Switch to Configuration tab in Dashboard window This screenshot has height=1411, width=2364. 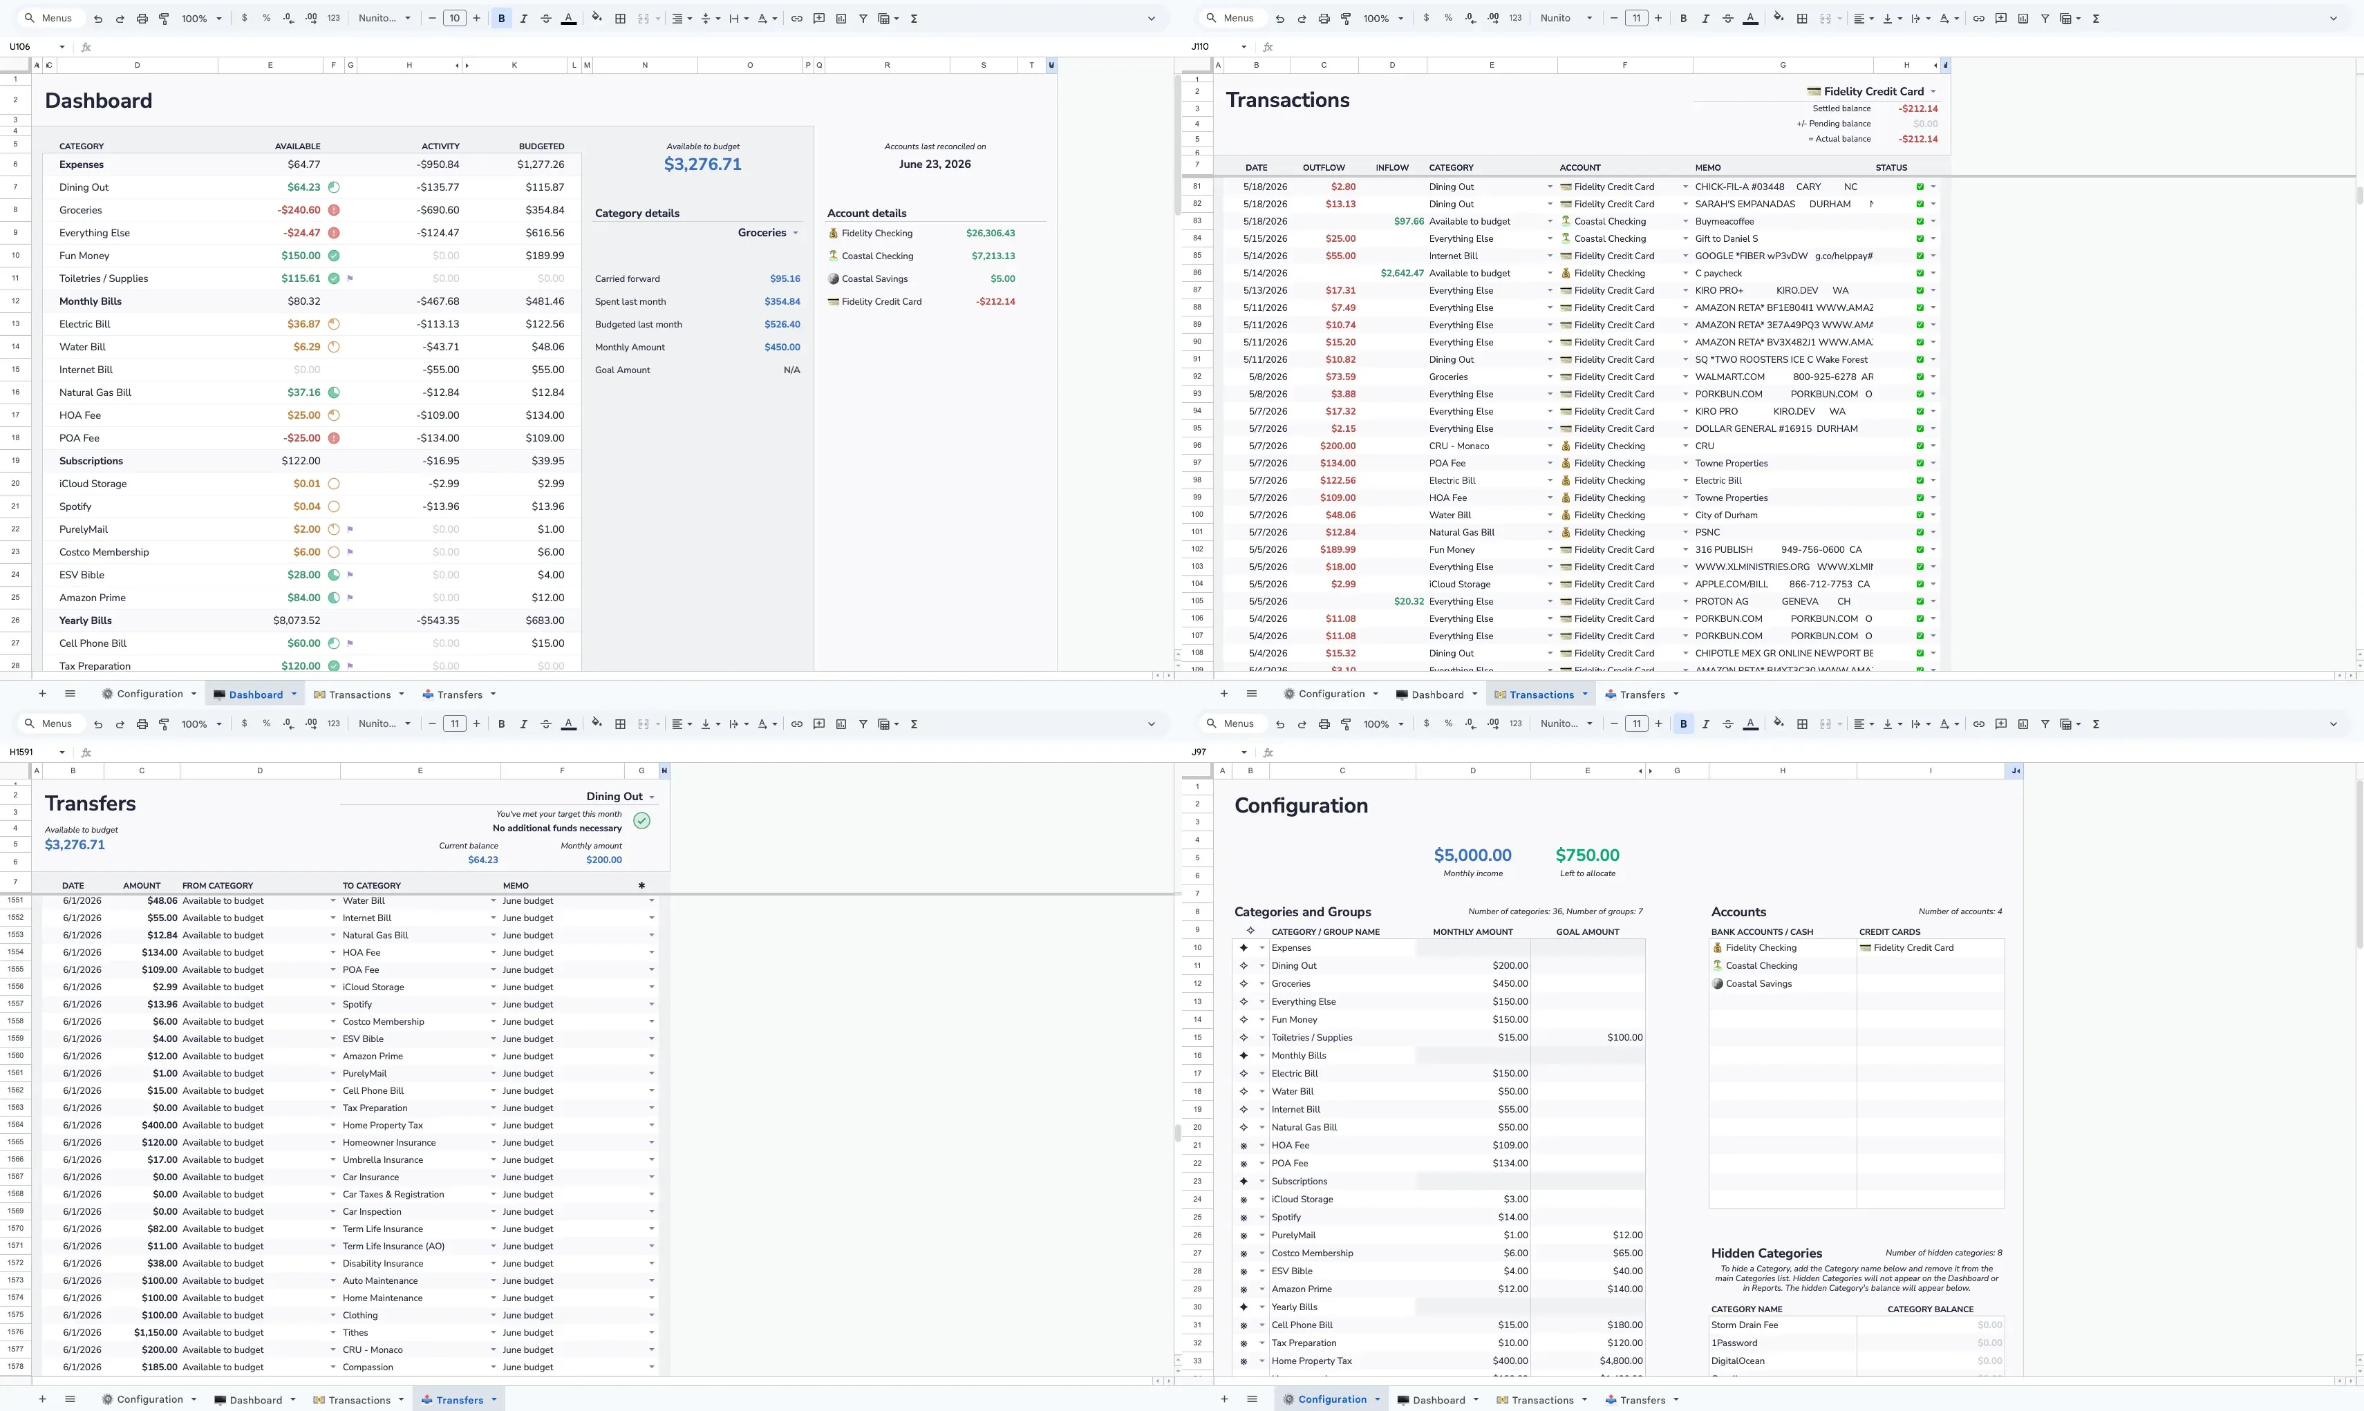point(149,694)
